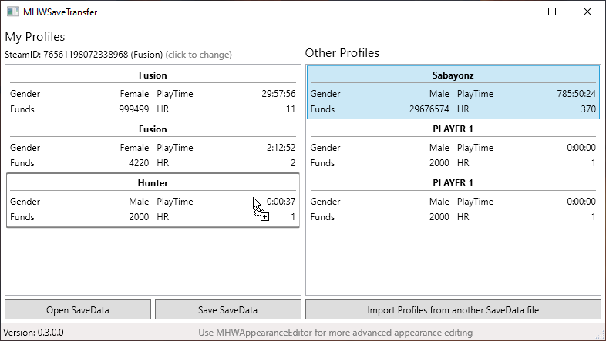Click the Funds value 29676574
This screenshot has width=606, height=341.
click(x=429, y=109)
